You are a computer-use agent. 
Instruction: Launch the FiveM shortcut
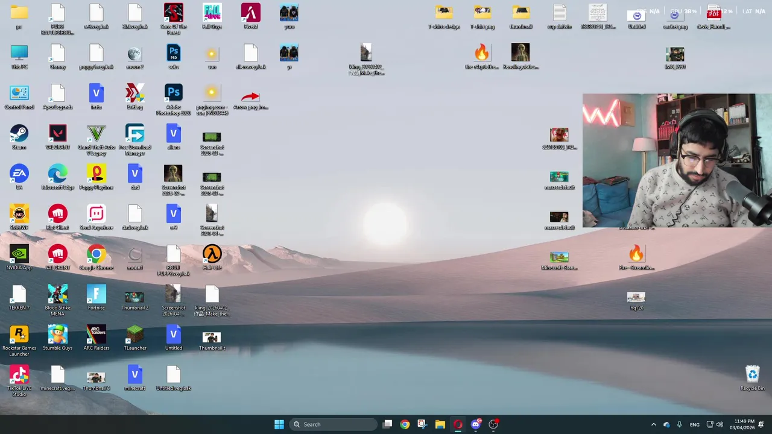[251, 17]
